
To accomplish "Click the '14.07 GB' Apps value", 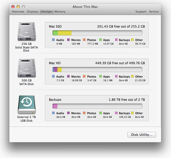I will (108, 44).
